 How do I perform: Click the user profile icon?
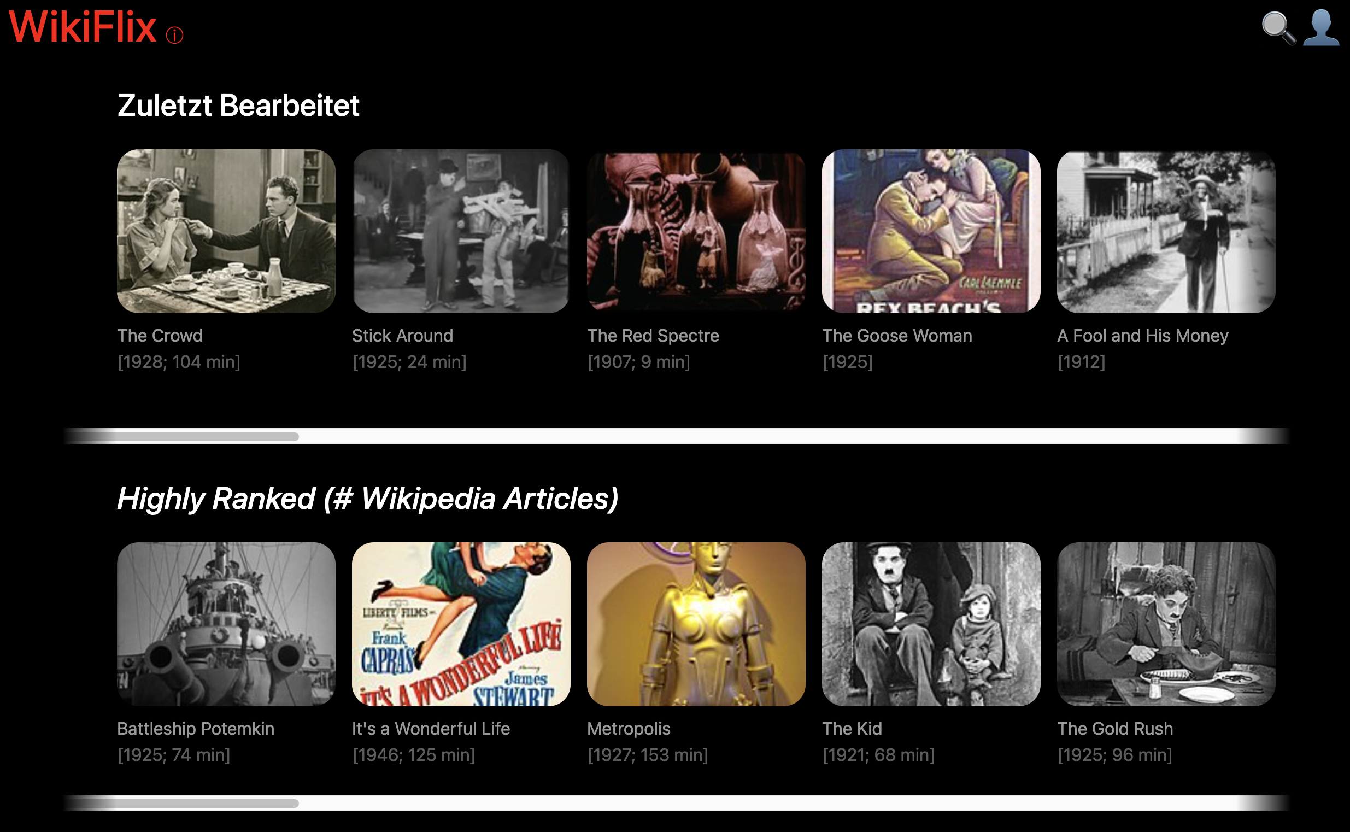click(x=1322, y=27)
